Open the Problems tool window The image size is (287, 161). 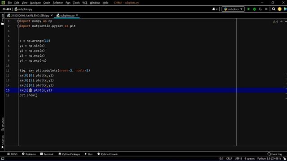click(29, 154)
